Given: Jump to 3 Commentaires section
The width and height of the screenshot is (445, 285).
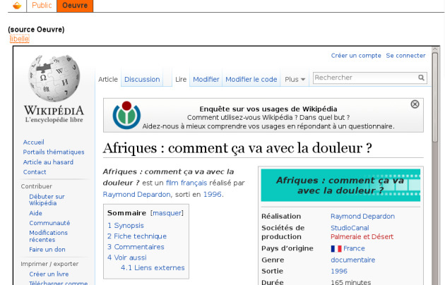Looking at the screenshot, I should coord(136,247).
